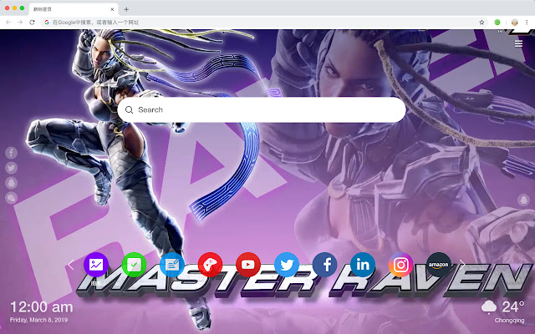Open the purple wallpaper gallery shortcut

96,265
